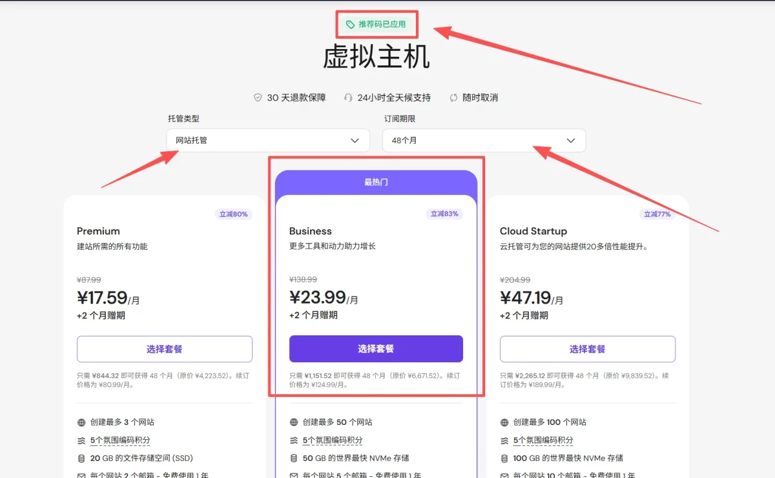Viewport: 775px width, 478px height.
Task: Click the refresh icon beside 随时取消
Action: click(x=454, y=97)
